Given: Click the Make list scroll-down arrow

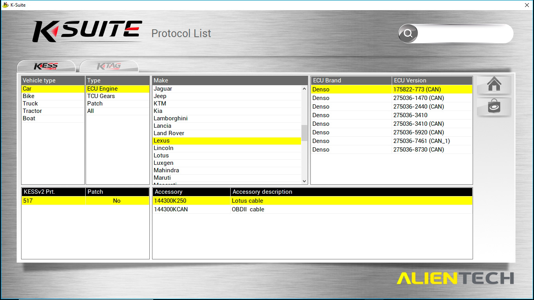Looking at the screenshot, I should click(x=305, y=181).
